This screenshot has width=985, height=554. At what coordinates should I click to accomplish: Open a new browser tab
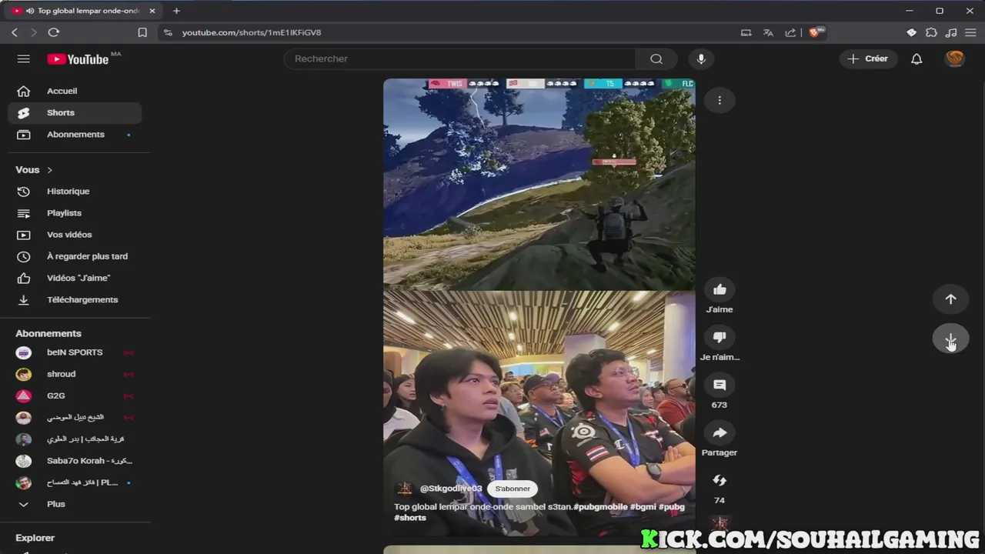(176, 11)
